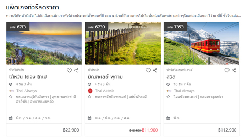Click the calendar icon on Taiwan tour

(x=11, y=118)
